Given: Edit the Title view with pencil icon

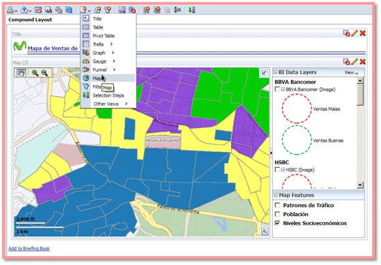Looking at the screenshot, I should [354, 33].
